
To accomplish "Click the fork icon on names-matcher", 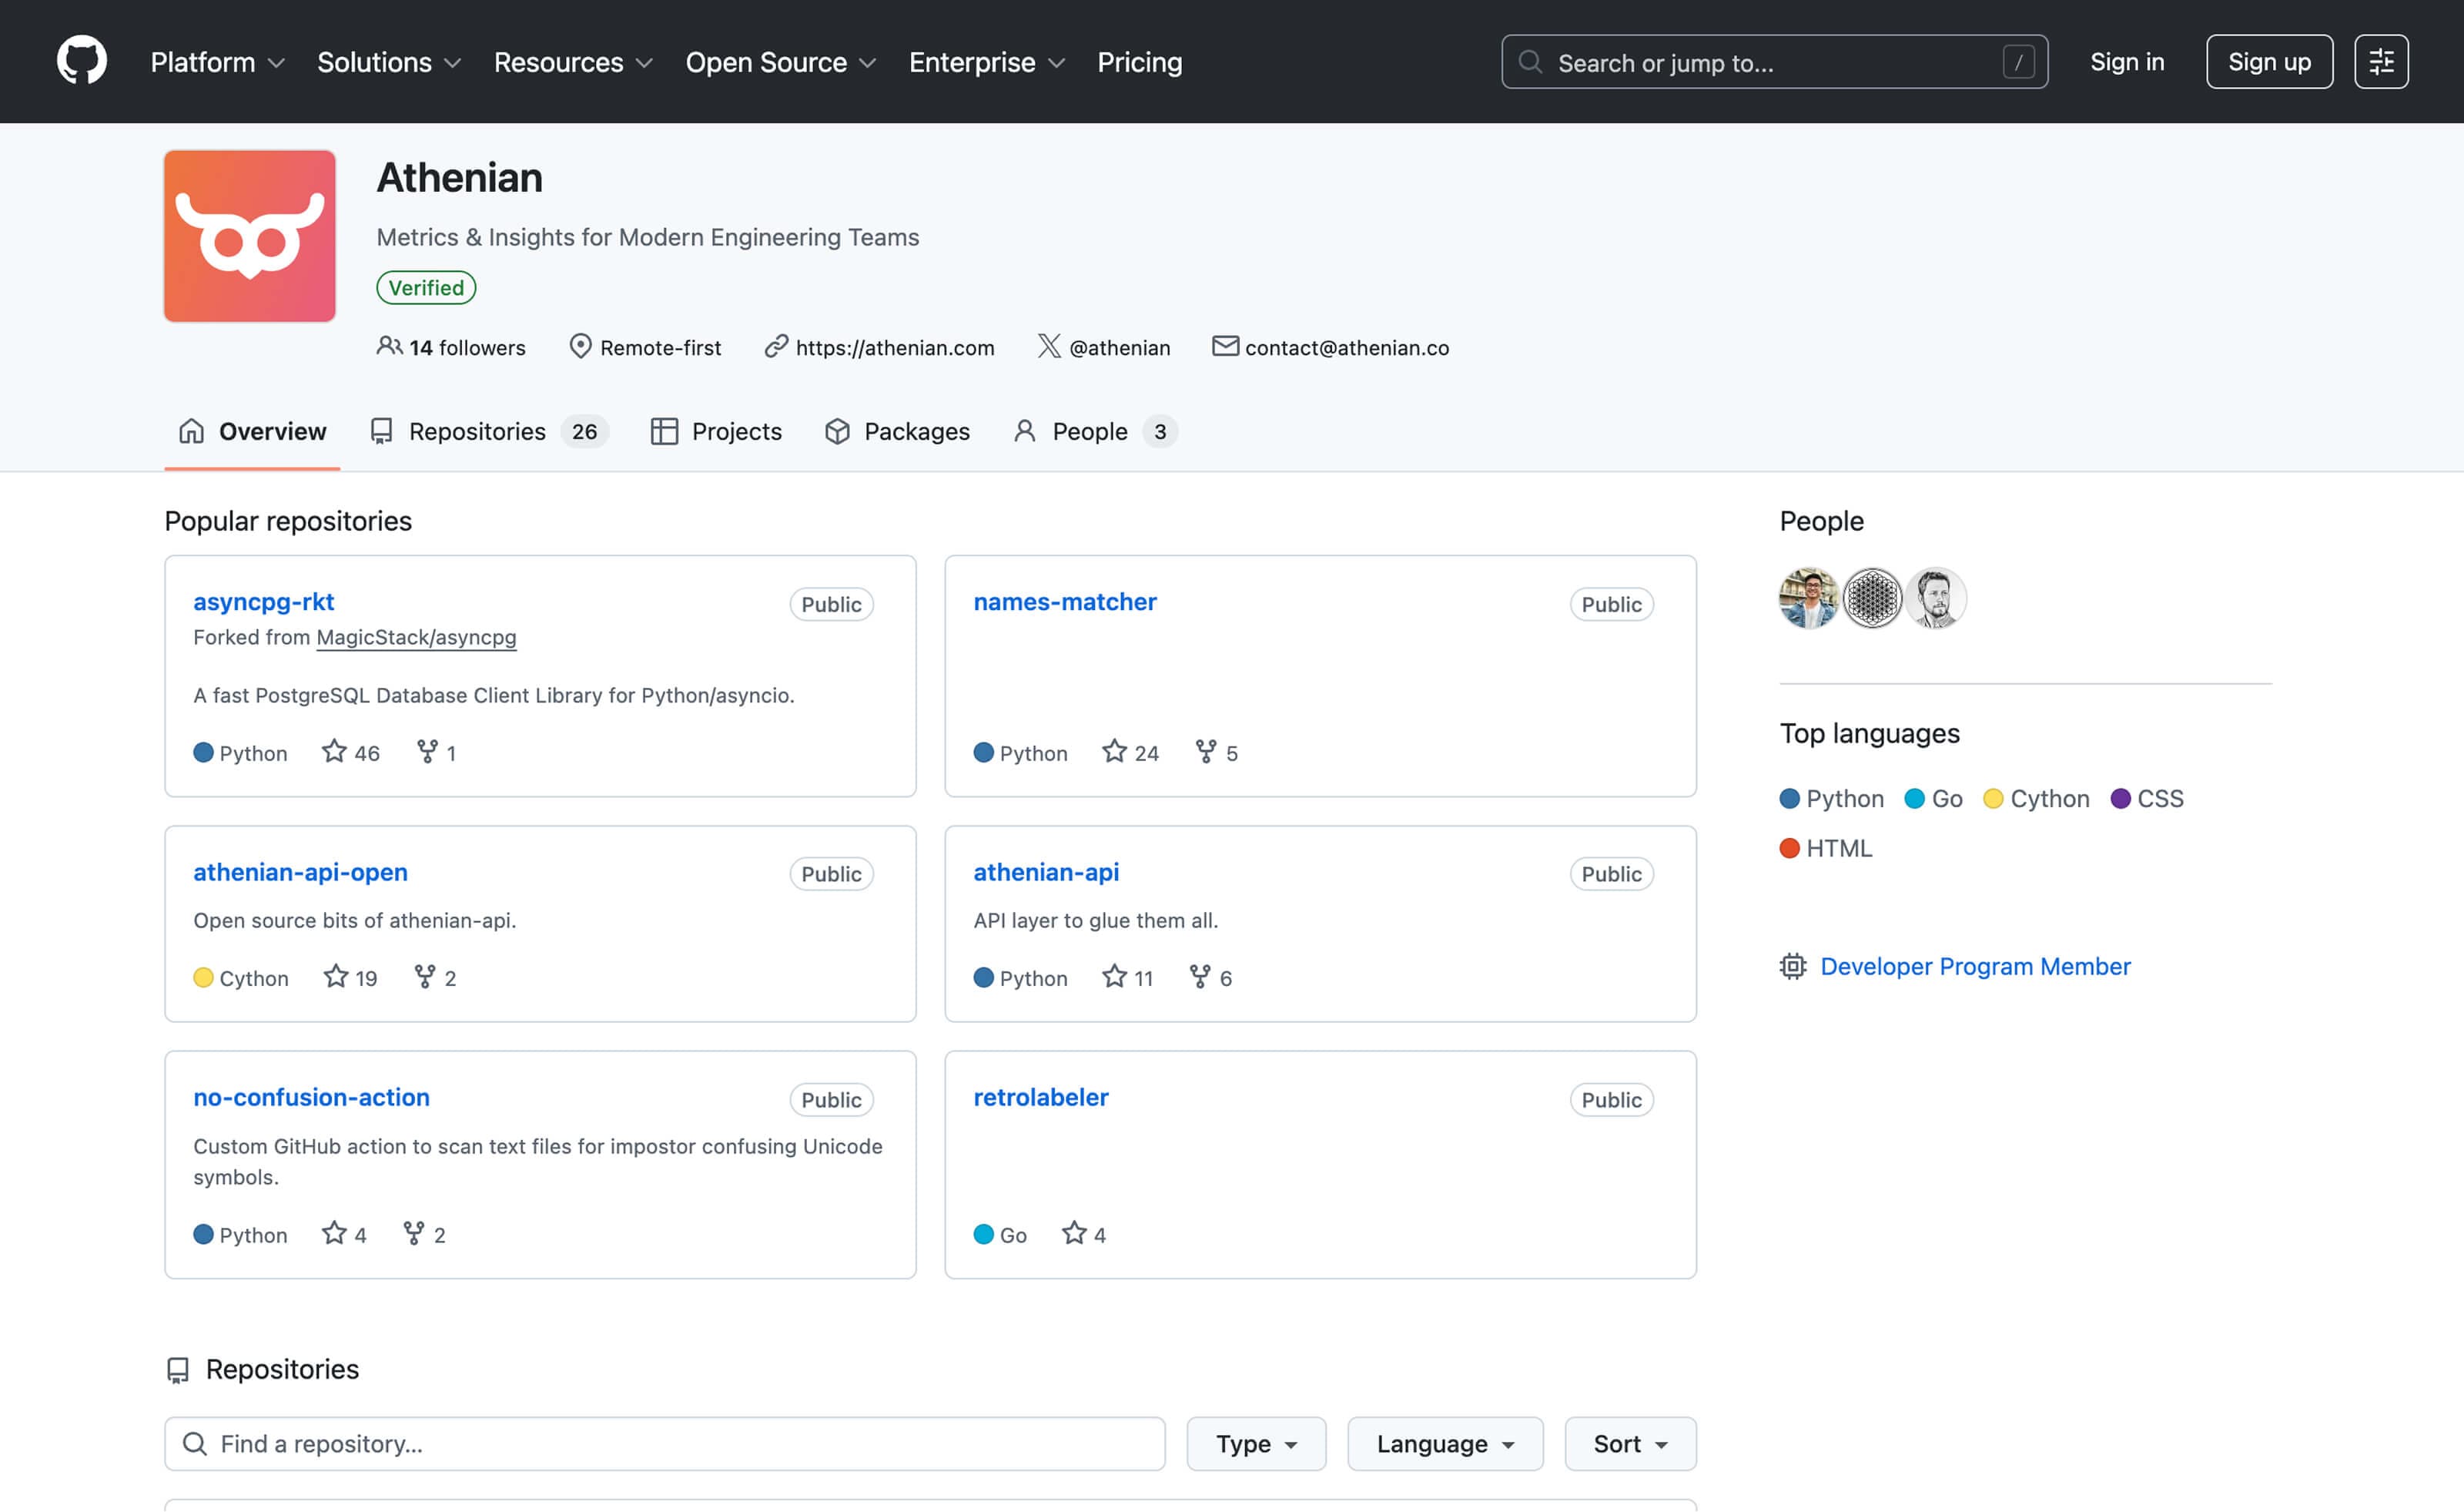I will point(1206,751).
